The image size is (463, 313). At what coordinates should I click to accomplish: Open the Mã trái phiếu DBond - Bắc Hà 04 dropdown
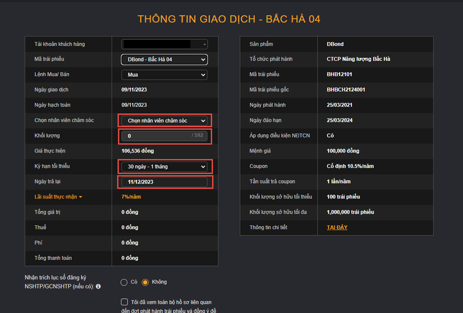tap(164, 59)
